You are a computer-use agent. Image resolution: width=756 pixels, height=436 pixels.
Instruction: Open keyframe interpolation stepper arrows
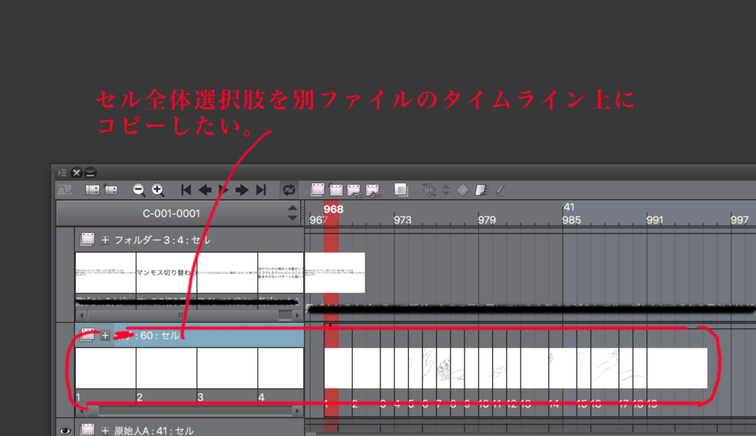click(x=446, y=190)
